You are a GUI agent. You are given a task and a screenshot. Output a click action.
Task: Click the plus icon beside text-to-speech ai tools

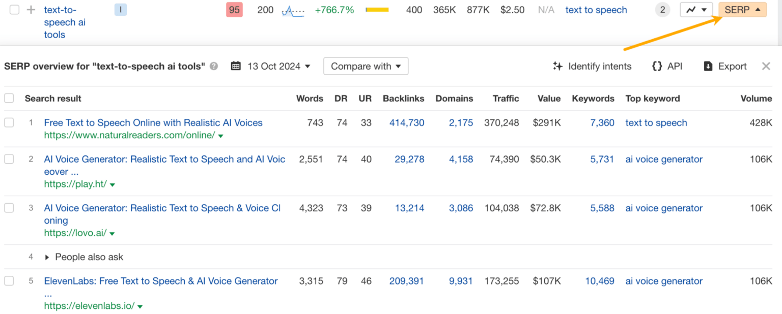[x=31, y=10]
